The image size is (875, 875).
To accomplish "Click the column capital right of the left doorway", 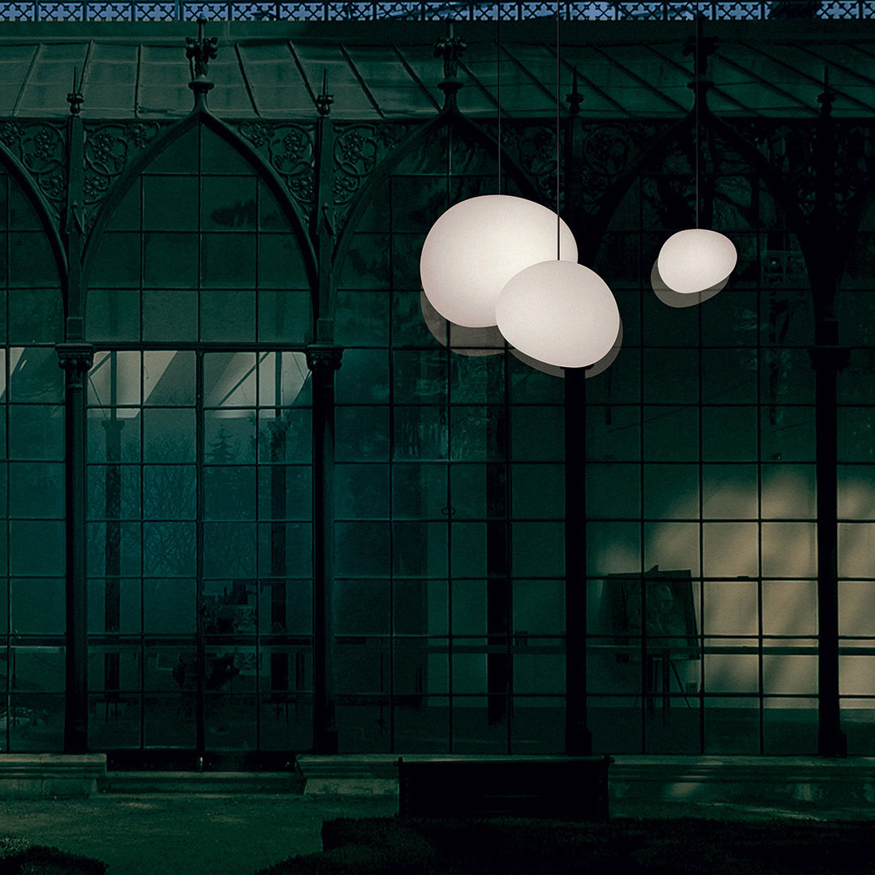I will 324,358.
